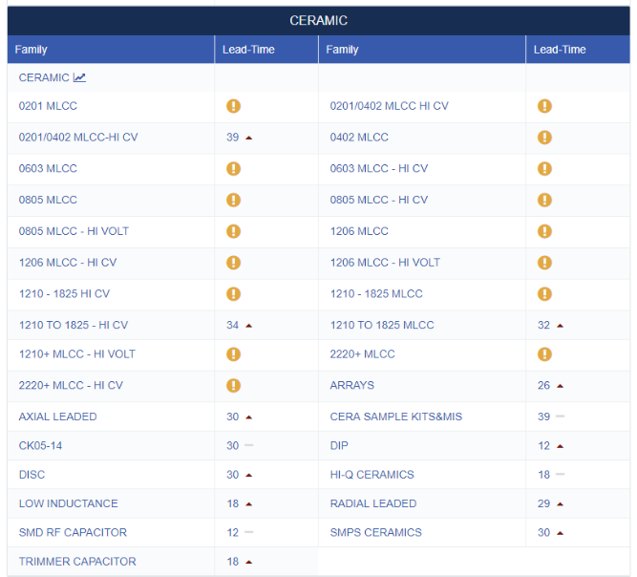Click the flat trend dash next to CK05-14 lead-time

(x=248, y=446)
